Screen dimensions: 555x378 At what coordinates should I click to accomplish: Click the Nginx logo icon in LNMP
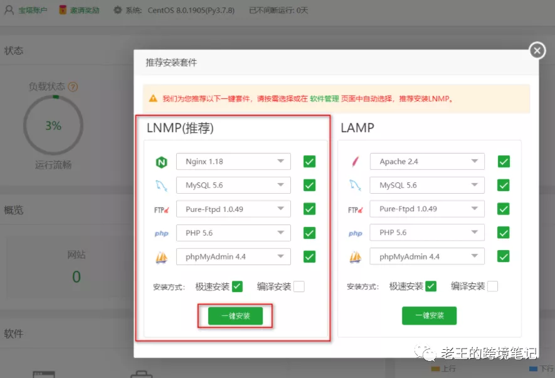click(x=161, y=162)
